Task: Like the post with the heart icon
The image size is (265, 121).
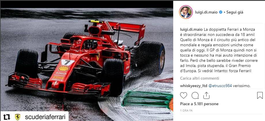Action: coord(184,95)
